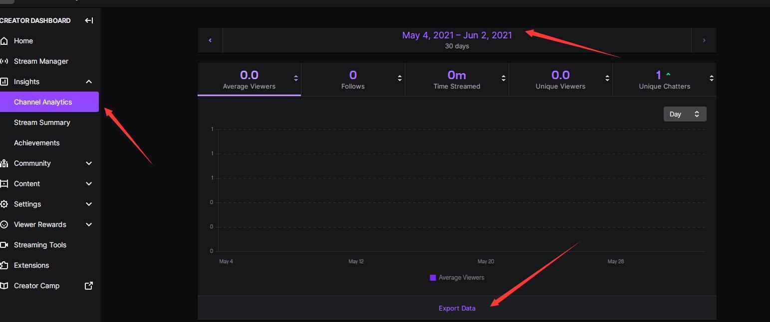This screenshot has width=770, height=322.
Task: Open Creator Camp external link icon
Action: (x=89, y=286)
